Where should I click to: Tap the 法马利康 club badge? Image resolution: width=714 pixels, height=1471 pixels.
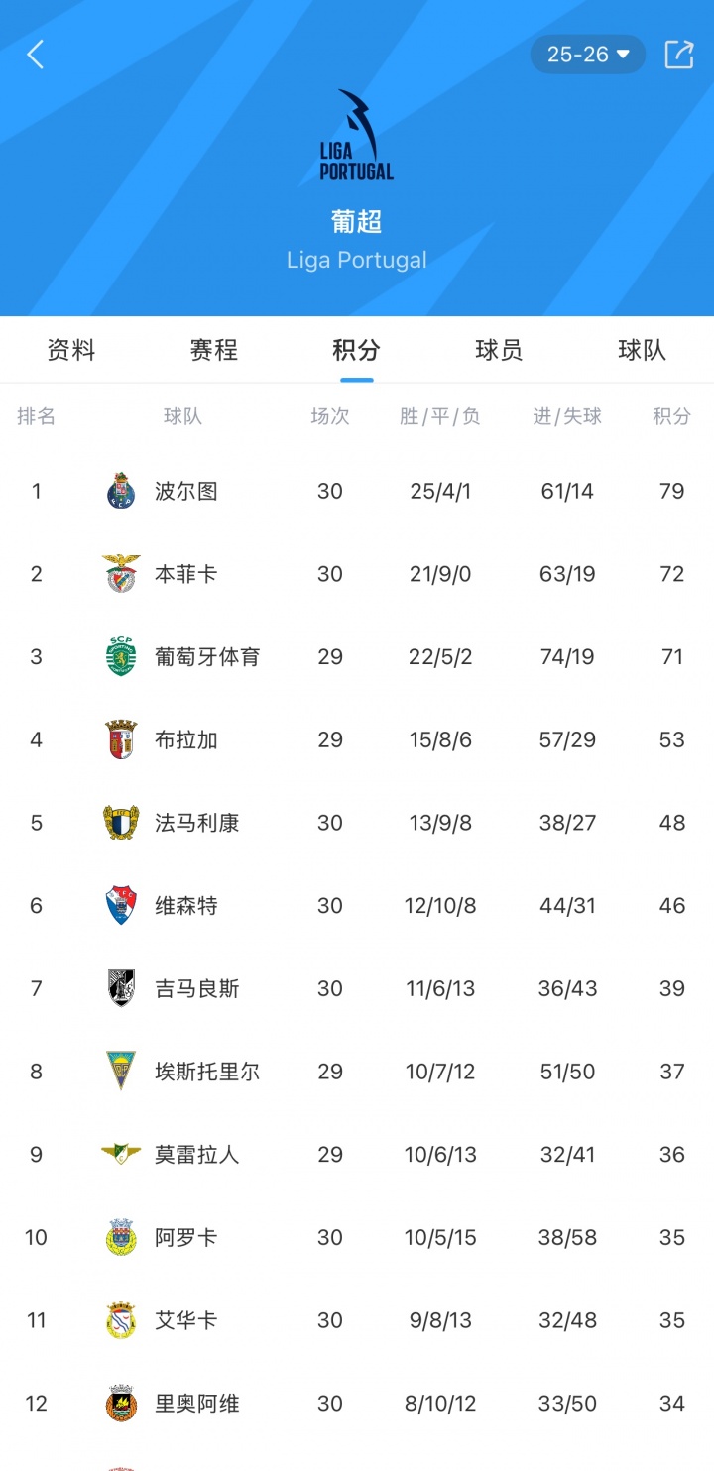(x=121, y=823)
